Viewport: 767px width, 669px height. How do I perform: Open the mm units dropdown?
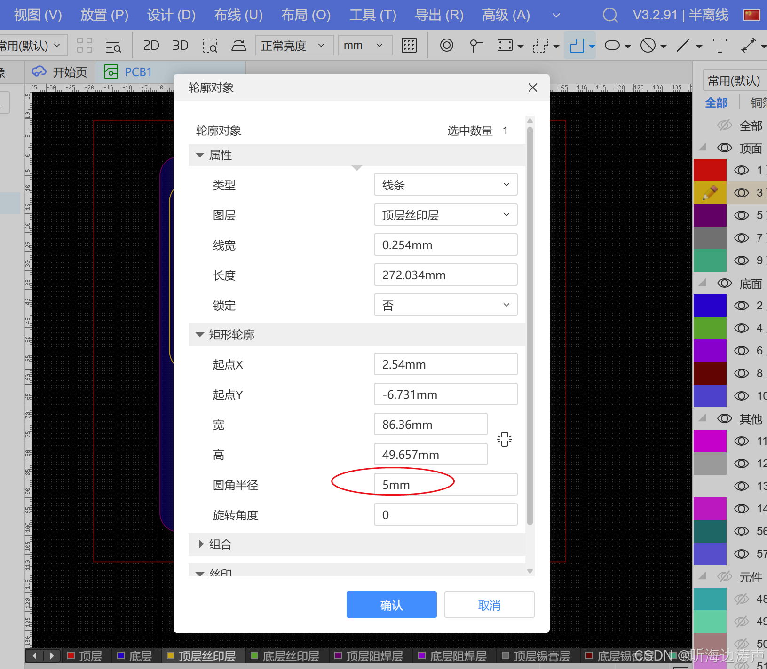(x=365, y=46)
